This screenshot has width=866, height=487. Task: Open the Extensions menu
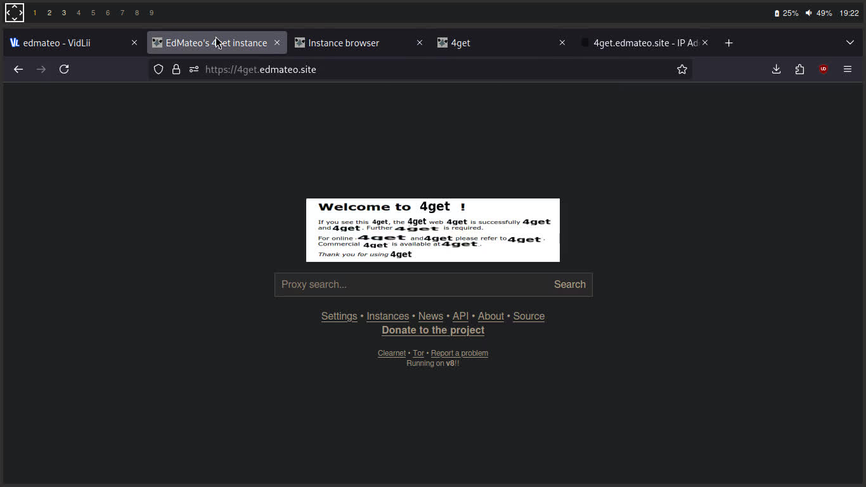click(x=799, y=69)
